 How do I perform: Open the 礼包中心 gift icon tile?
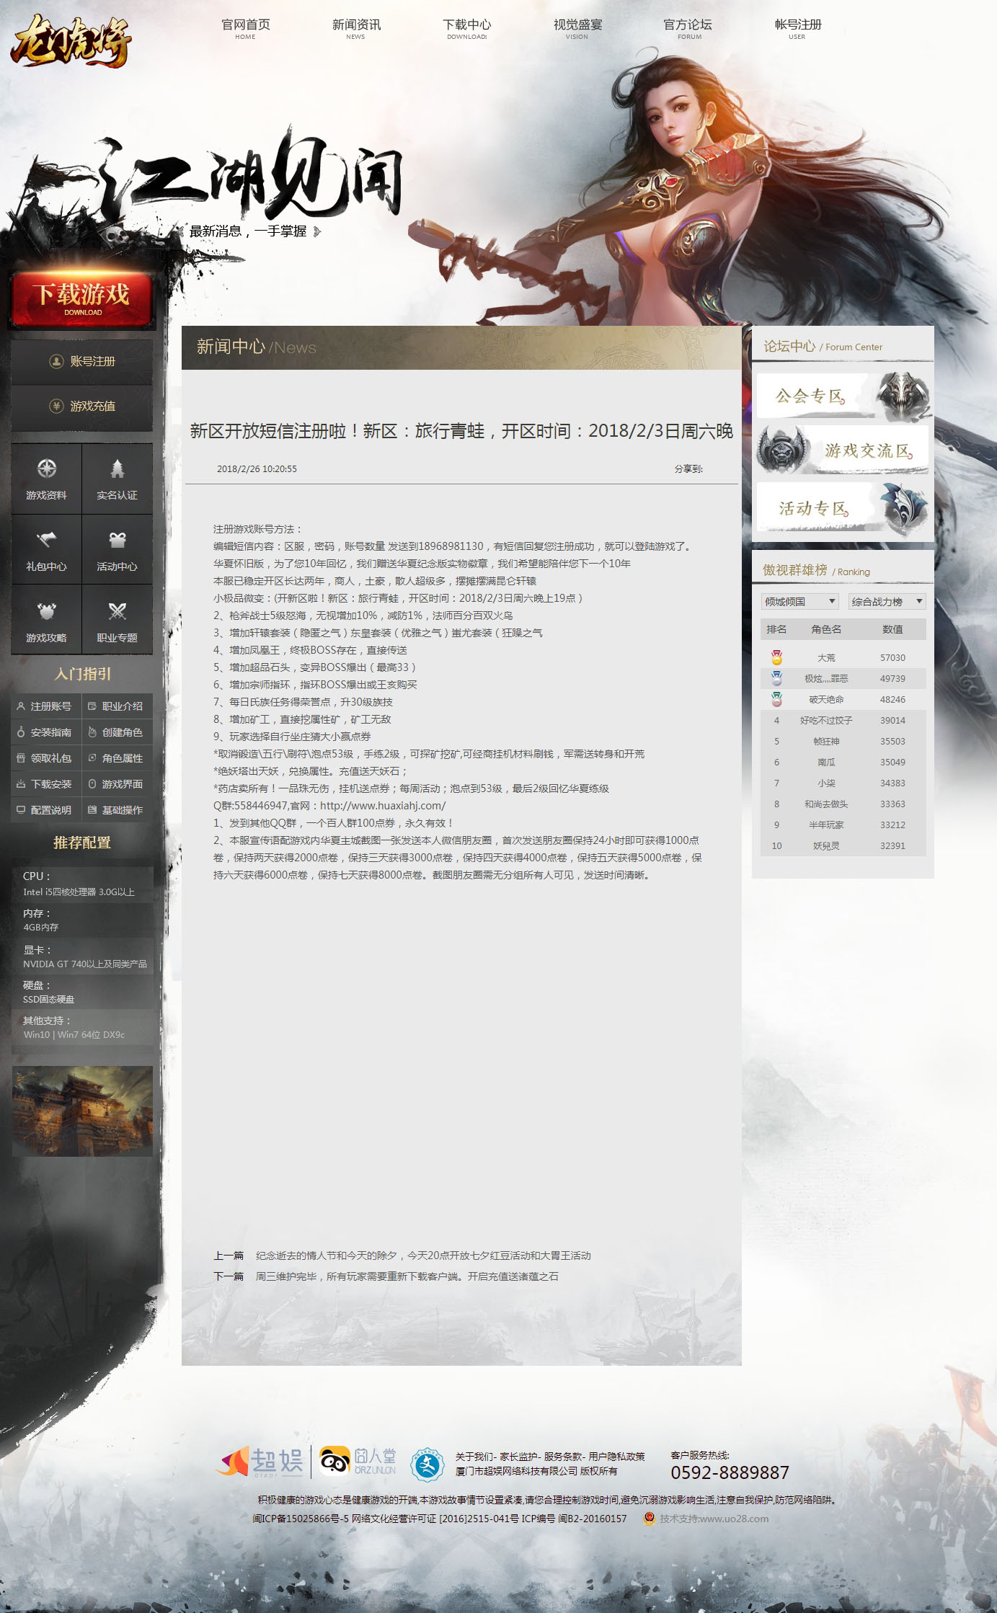pos(46,550)
